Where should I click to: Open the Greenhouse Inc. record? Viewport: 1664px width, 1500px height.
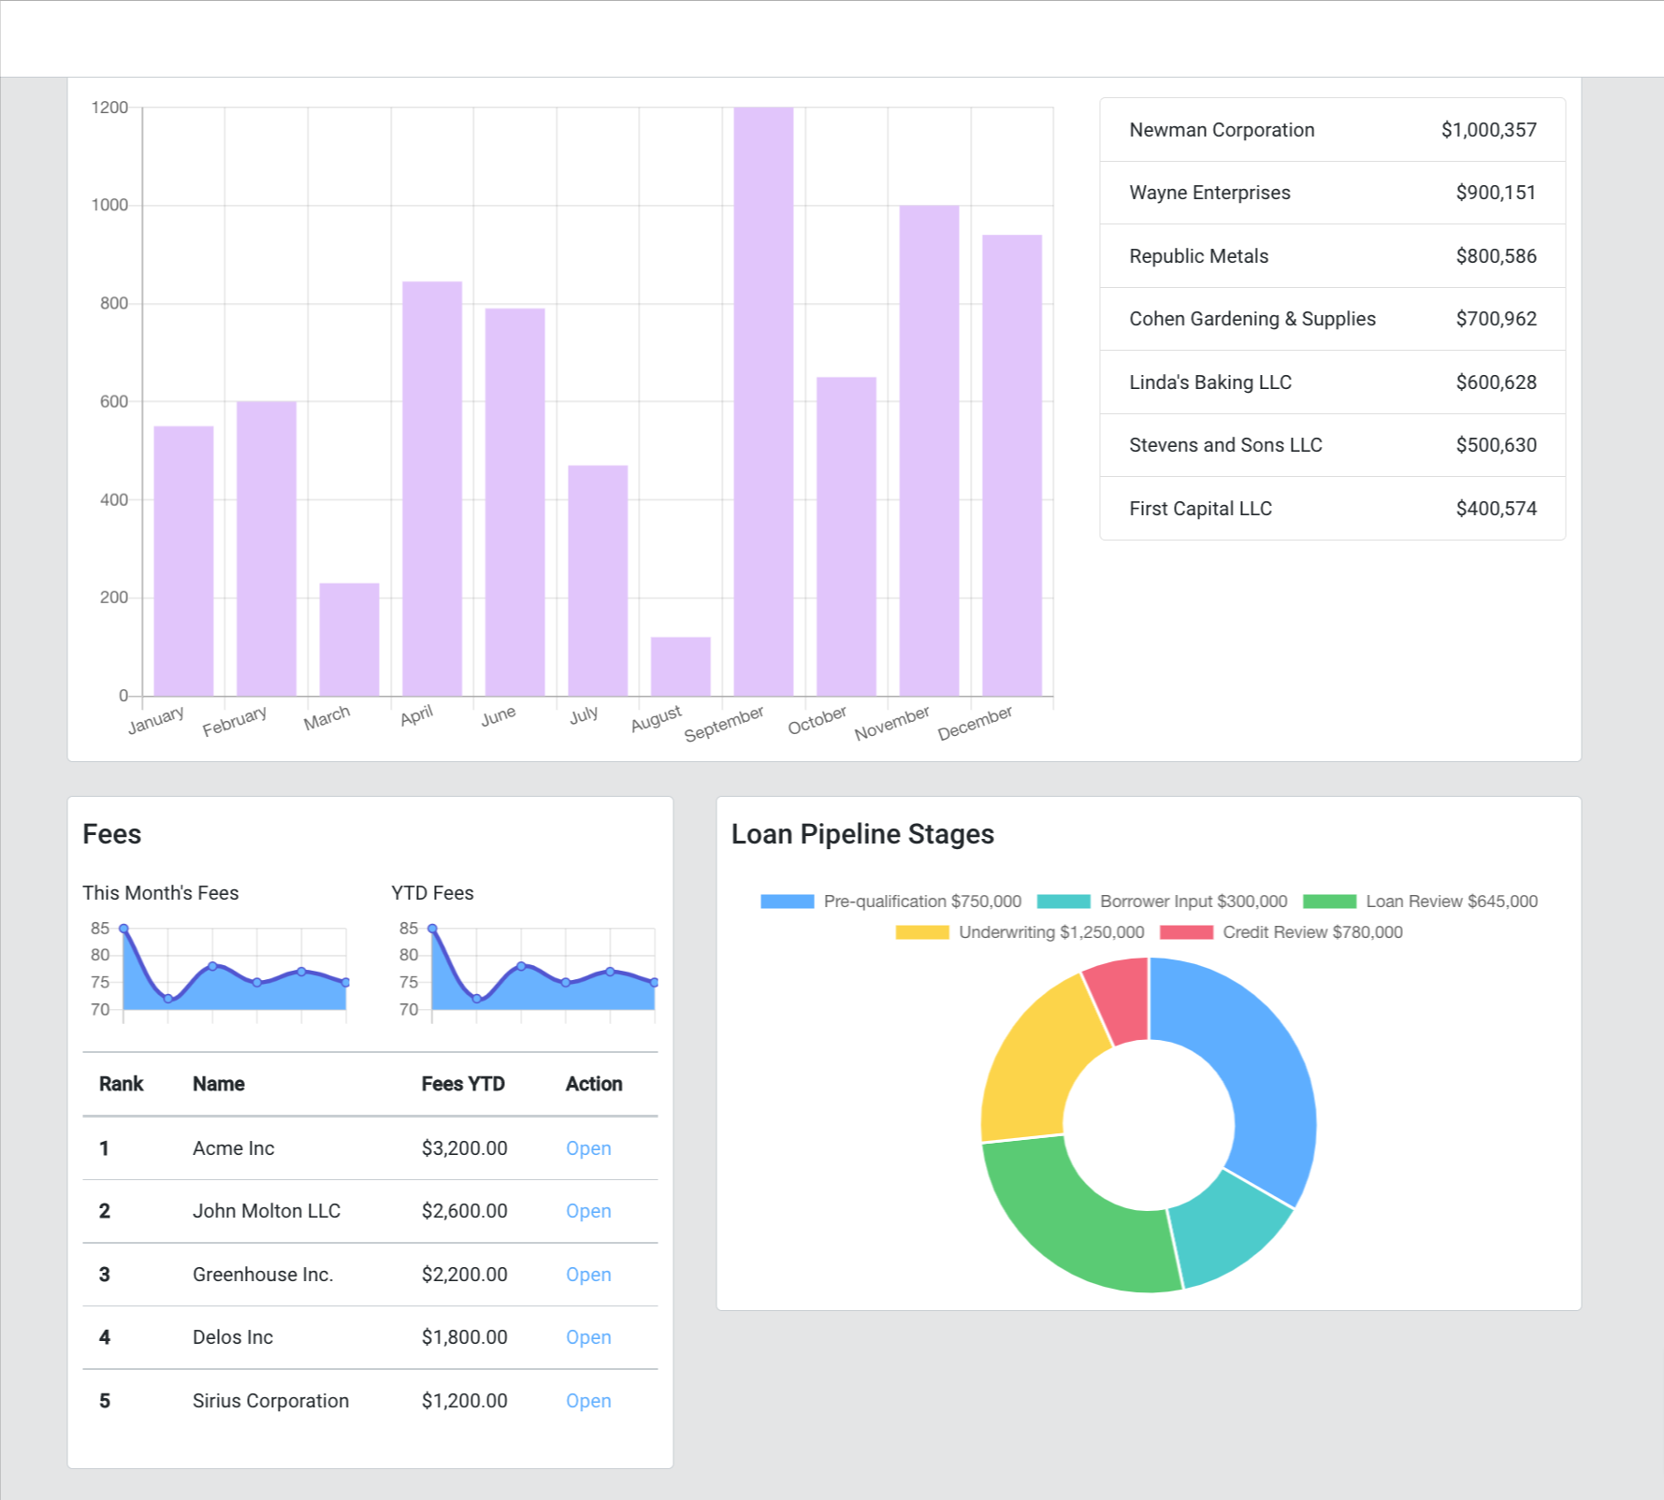click(x=588, y=1275)
